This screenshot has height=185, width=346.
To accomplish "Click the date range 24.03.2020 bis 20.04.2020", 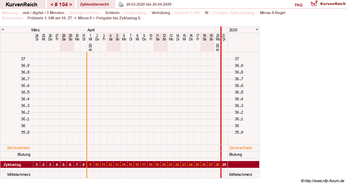I will pos(149,4).
